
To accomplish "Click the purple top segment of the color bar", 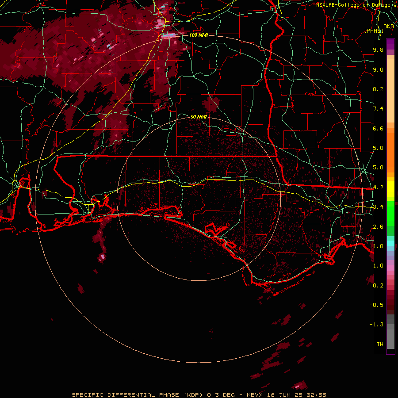I will coord(390,45).
